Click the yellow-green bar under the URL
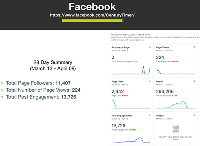 click(x=92, y=21)
